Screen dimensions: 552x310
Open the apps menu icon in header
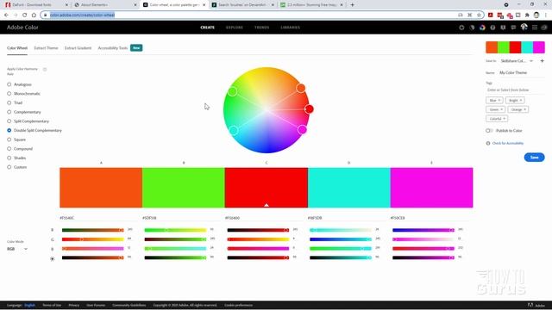pos(535,28)
